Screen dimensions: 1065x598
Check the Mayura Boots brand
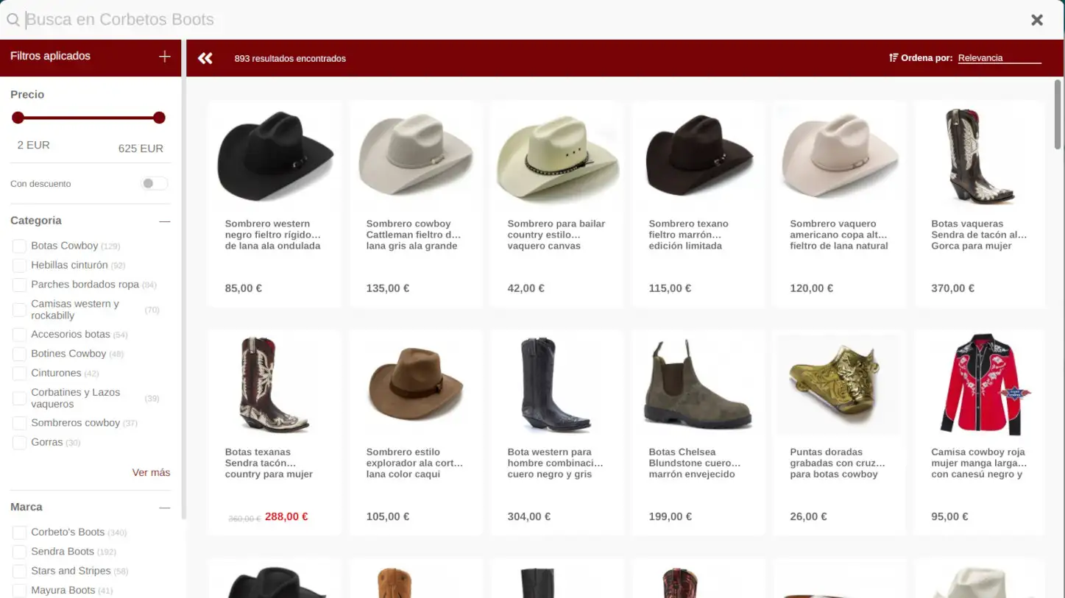[19, 590]
